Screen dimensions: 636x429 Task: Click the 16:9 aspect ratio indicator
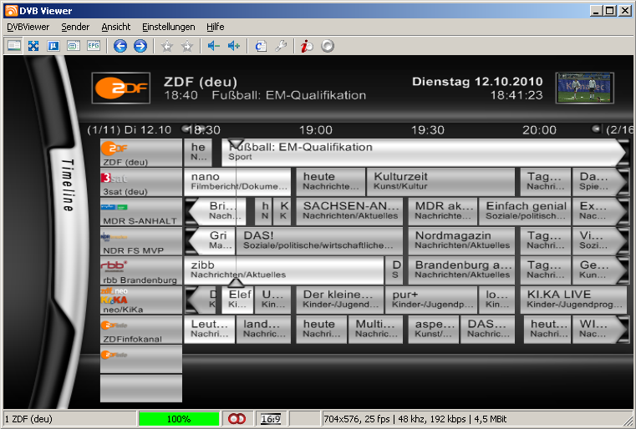[x=271, y=419]
